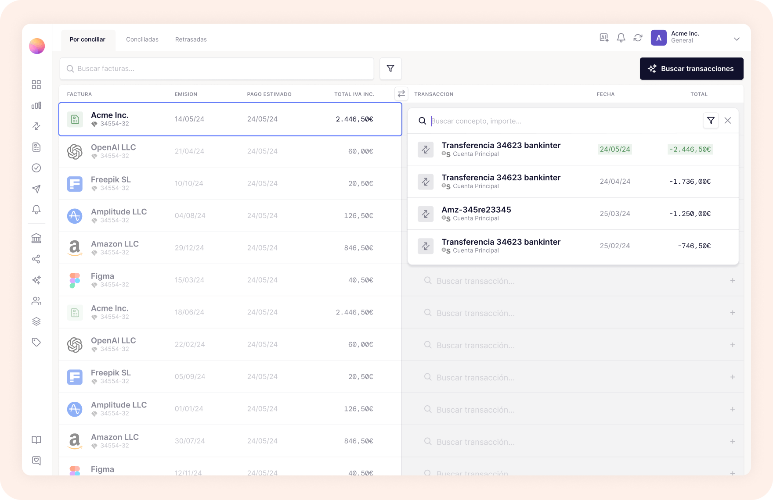
Task: Switch to the Retrasadas tab
Action: tap(191, 39)
